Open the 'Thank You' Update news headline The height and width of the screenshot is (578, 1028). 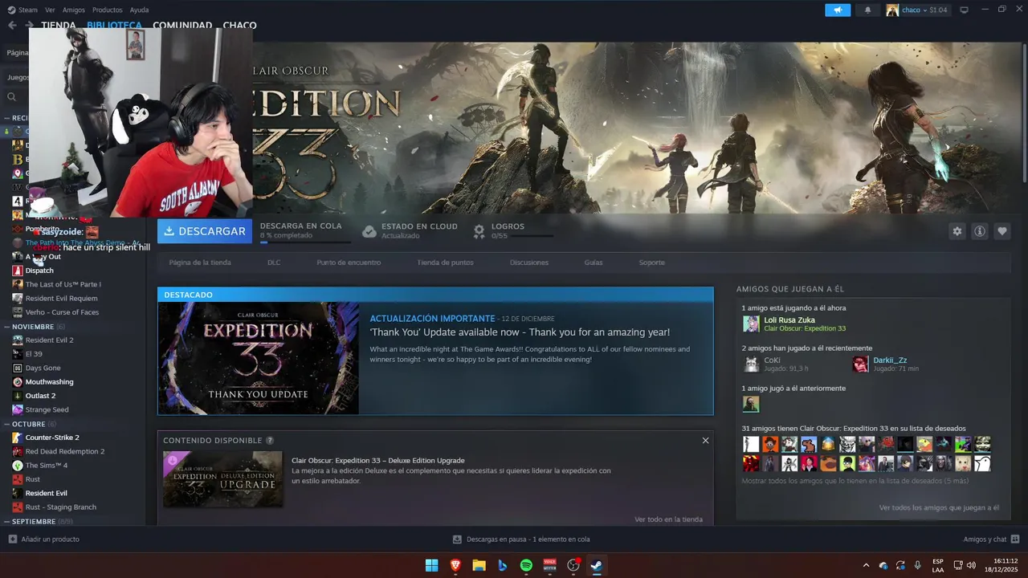click(520, 332)
